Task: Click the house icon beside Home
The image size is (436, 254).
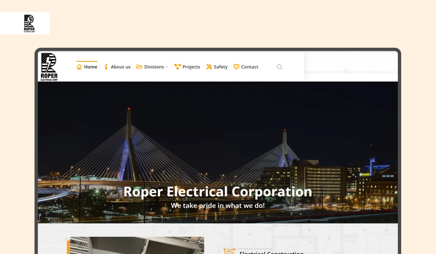Action: tap(79, 67)
